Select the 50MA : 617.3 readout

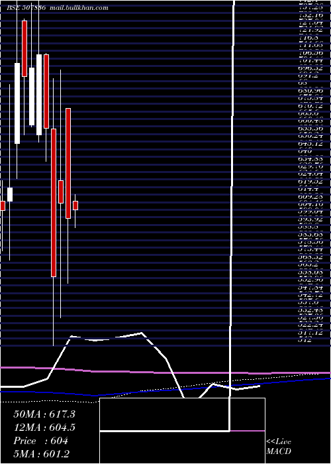pyautogui.click(x=44, y=414)
